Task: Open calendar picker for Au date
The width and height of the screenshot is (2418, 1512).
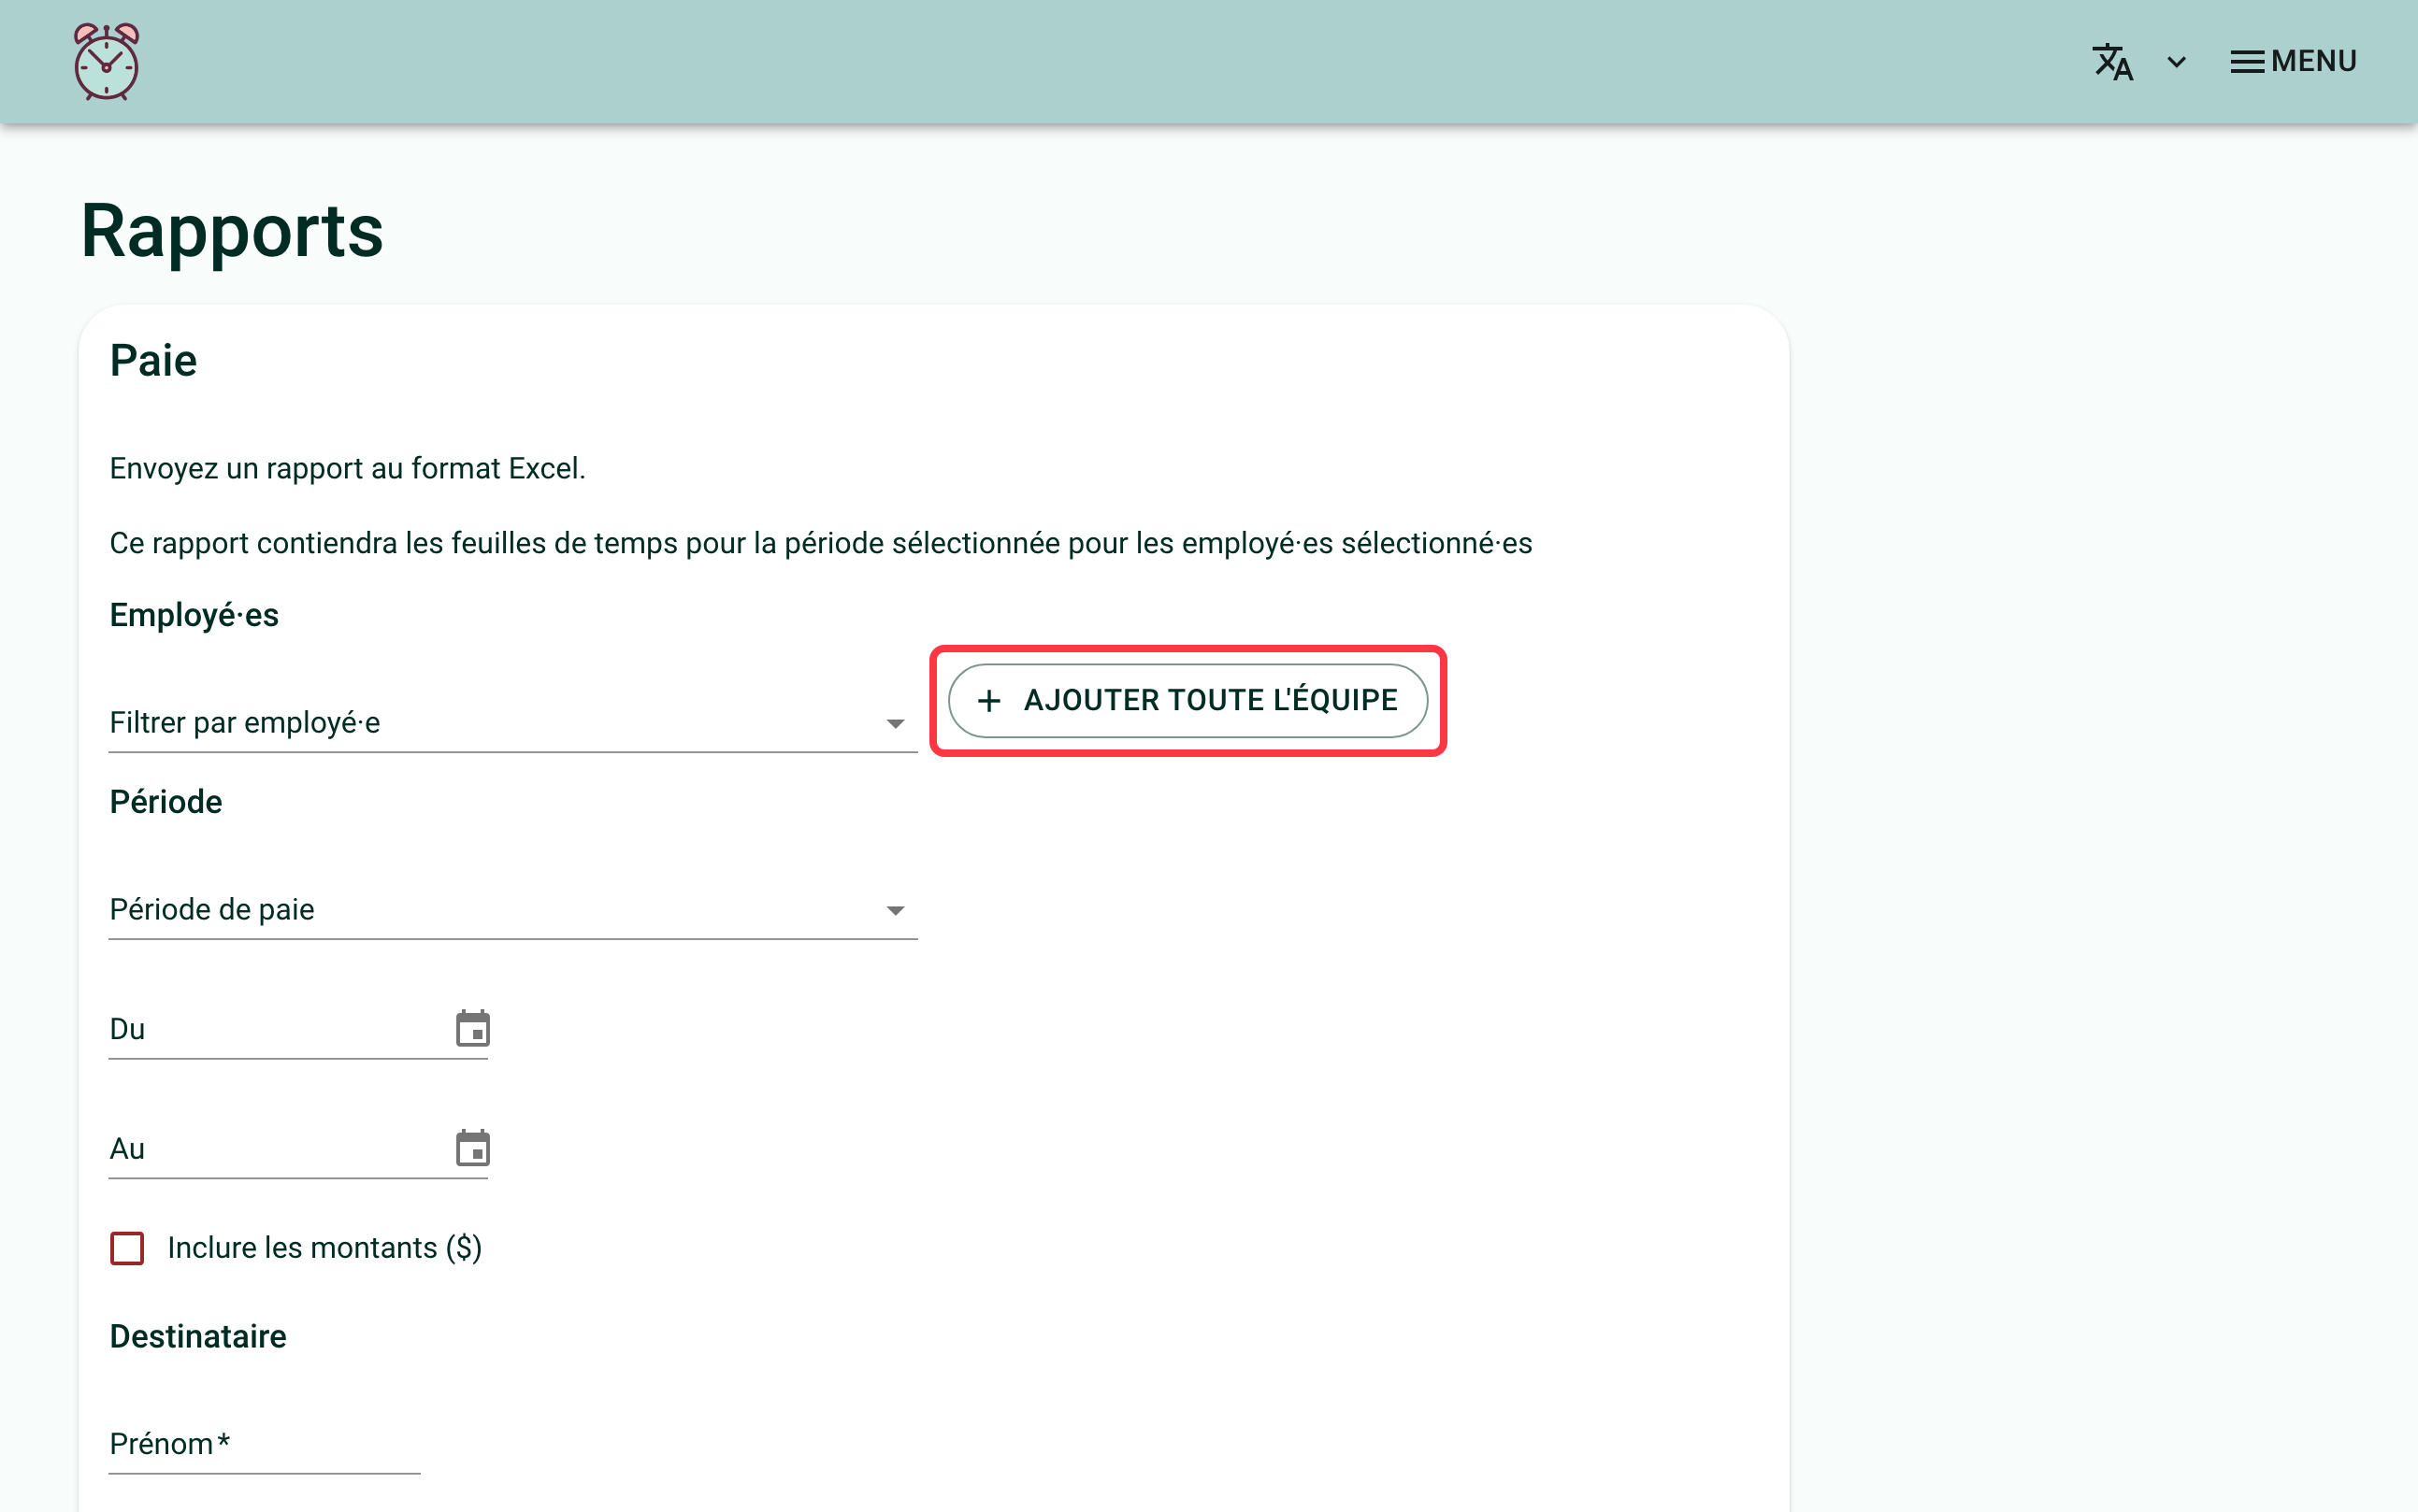Action: point(472,1148)
